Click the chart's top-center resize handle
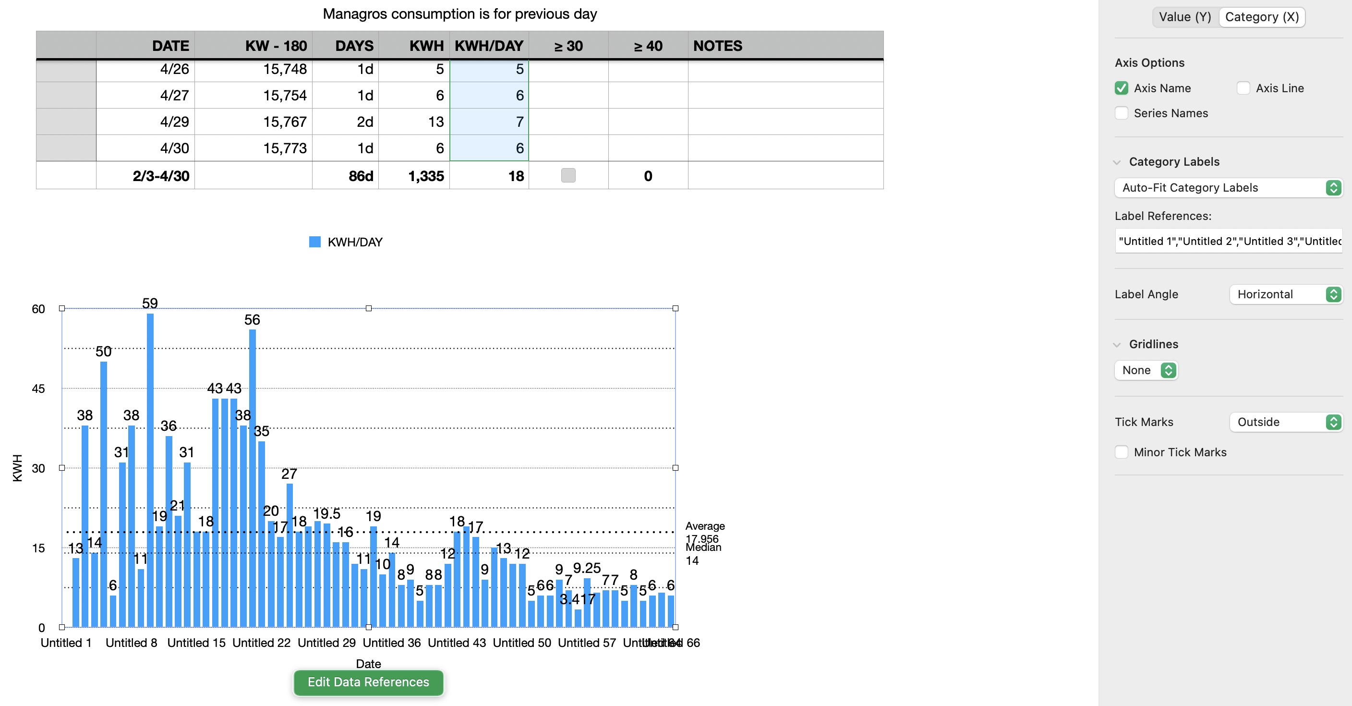The height and width of the screenshot is (706, 1352). click(x=368, y=309)
